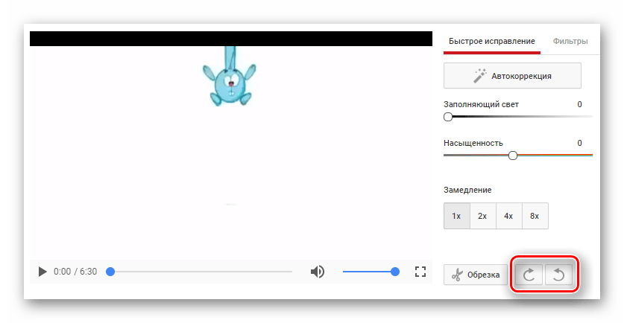Apply Автокоррекция auto-fix
The width and height of the screenshot is (624, 323).
(512, 75)
